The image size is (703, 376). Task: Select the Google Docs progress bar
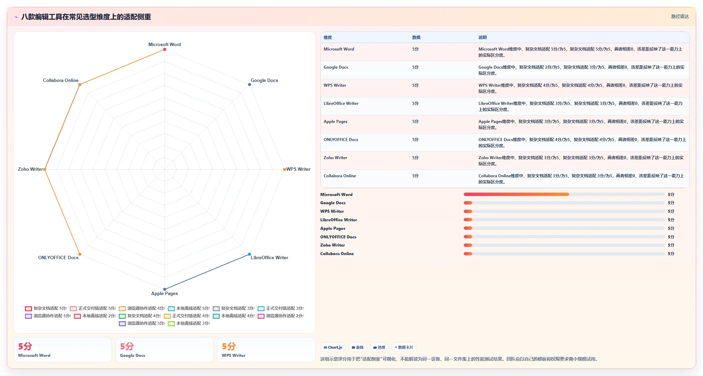coord(564,203)
